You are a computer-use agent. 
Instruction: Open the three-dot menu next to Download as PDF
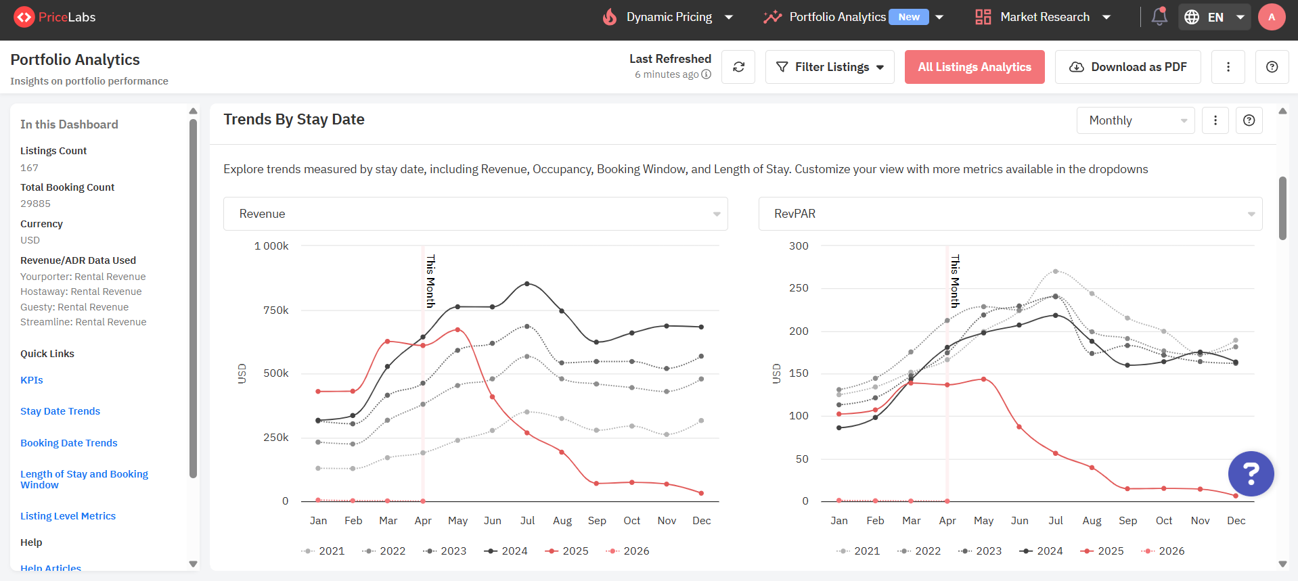tap(1228, 67)
